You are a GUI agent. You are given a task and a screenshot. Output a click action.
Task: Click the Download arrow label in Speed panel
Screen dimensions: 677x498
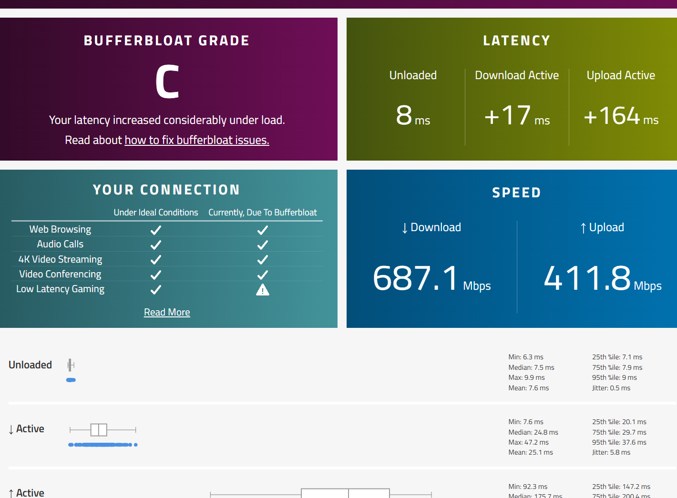431,227
